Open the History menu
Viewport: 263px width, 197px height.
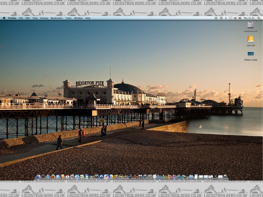coord(44,18)
